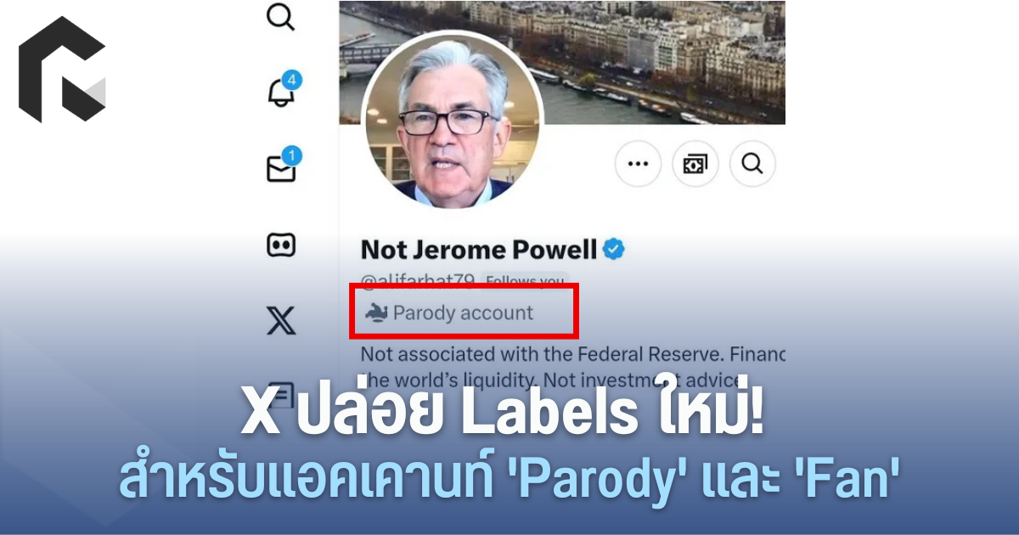1019x535 pixels.
Task: Click the circular profile search button
Action: click(x=752, y=163)
